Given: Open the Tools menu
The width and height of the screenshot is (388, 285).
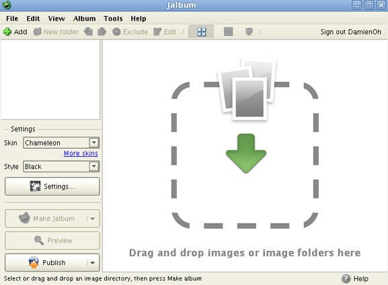Looking at the screenshot, I should 113,19.
